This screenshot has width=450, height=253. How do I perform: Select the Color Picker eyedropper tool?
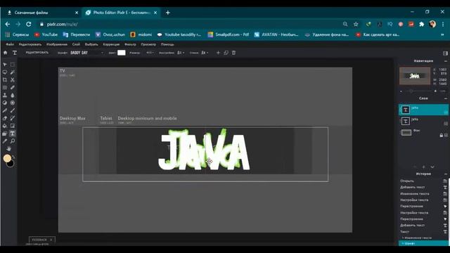(x=5, y=141)
